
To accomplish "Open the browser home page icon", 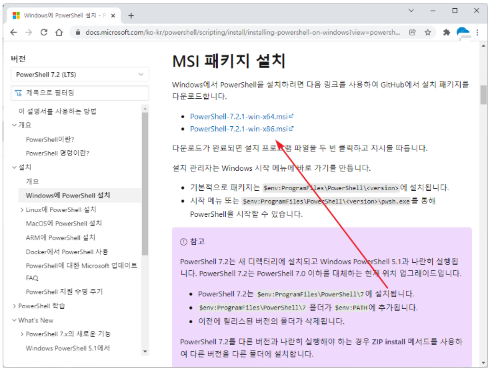I will pyautogui.click(x=59, y=32).
